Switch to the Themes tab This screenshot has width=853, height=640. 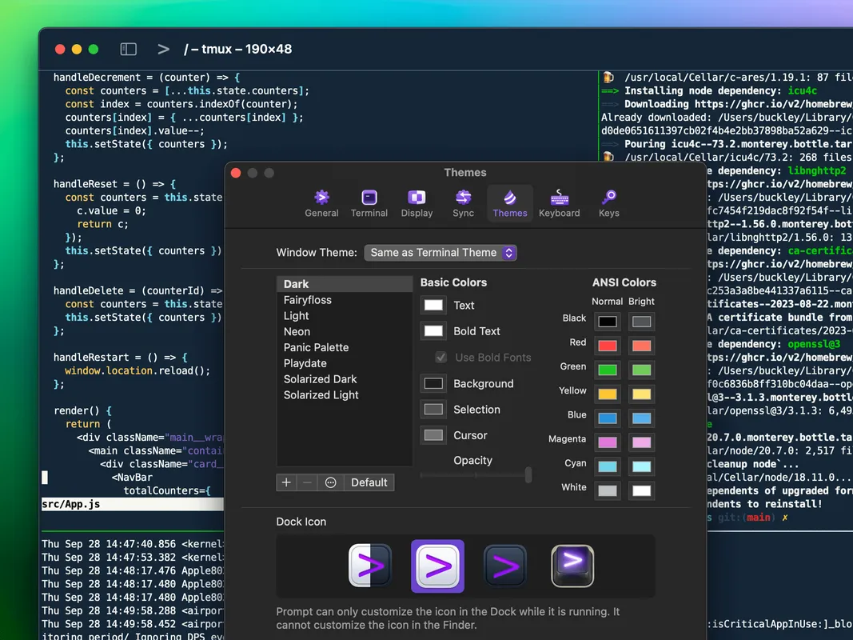click(509, 203)
